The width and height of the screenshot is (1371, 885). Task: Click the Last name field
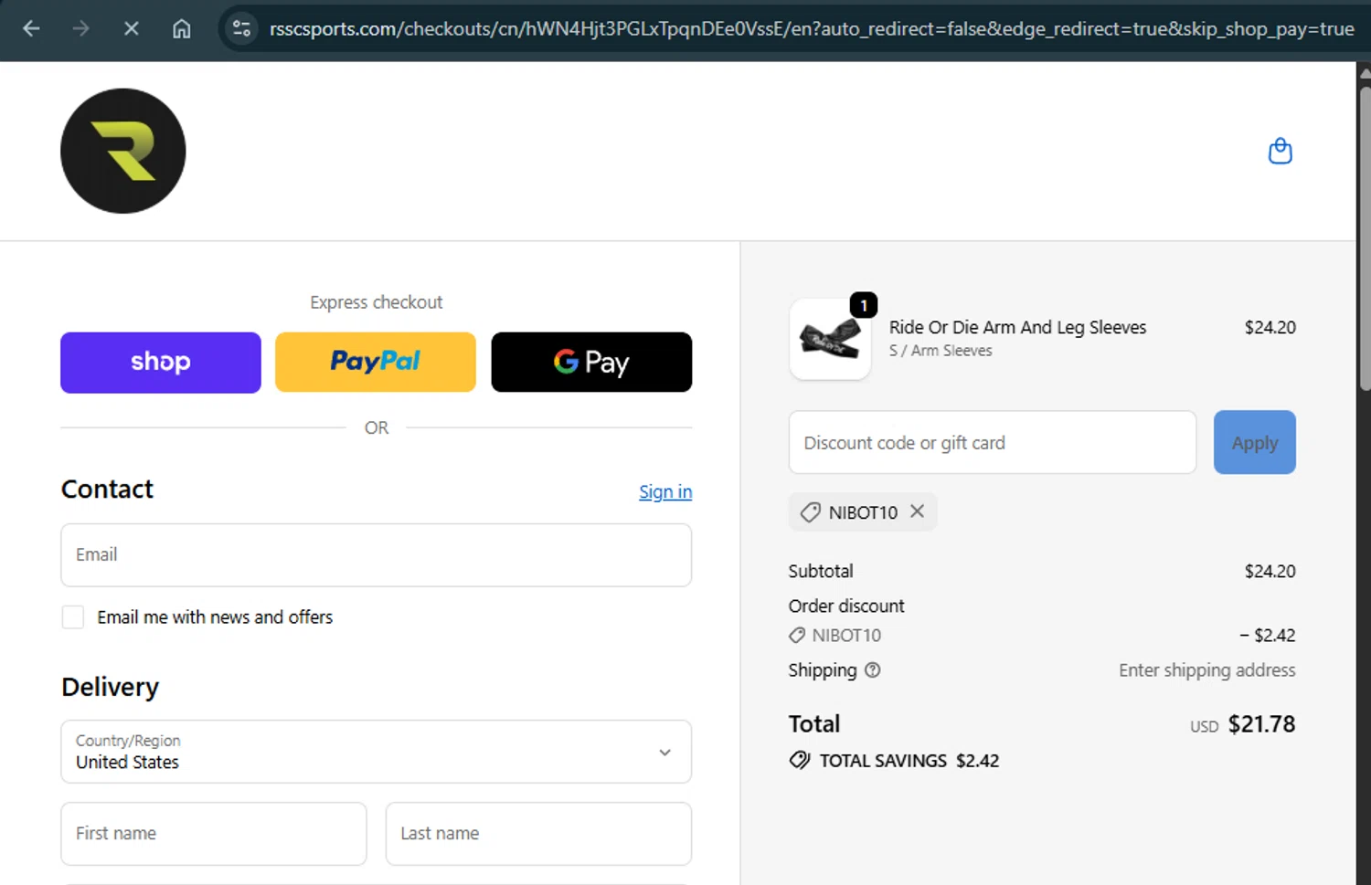538,833
